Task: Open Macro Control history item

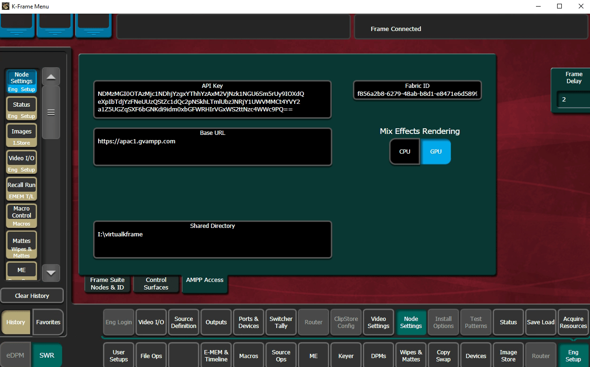Action: point(22,215)
